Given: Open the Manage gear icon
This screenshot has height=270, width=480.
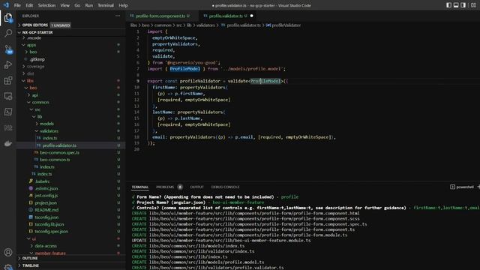Looking at the screenshot, I should [8, 267].
